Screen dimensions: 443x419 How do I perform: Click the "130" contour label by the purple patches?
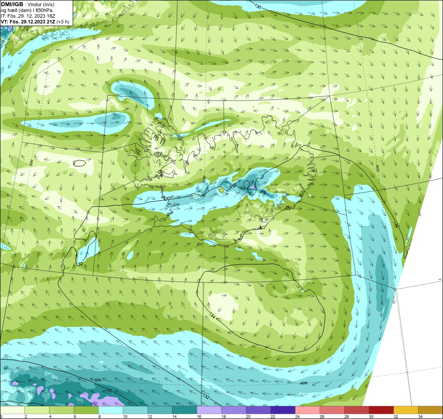point(108,390)
